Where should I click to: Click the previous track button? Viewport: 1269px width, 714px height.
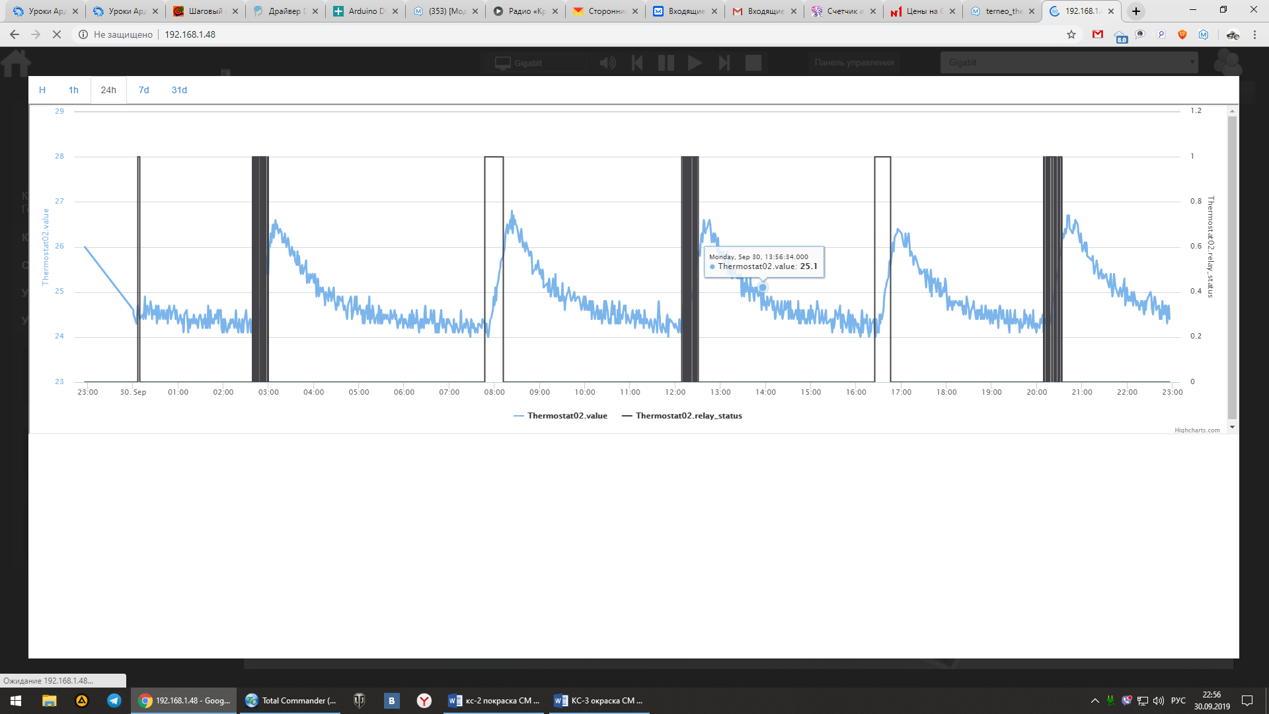coord(637,63)
